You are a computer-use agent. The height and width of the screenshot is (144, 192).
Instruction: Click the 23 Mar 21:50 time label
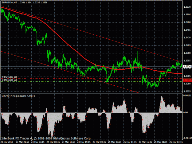22,142
